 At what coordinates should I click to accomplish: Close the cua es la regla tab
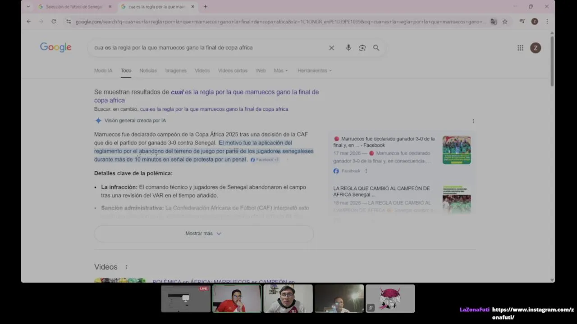[x=193, y=7]
